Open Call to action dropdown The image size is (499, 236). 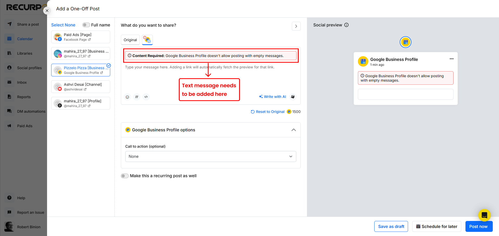[211, 156]
